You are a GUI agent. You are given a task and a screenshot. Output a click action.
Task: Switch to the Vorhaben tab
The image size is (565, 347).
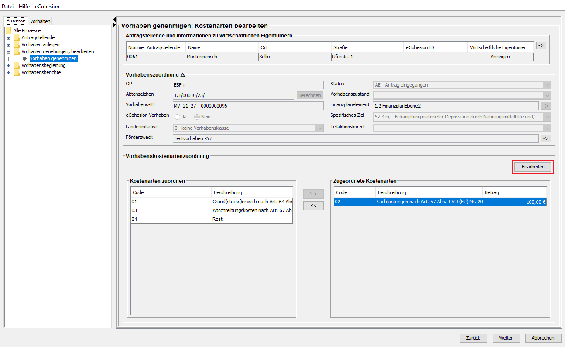tap(40, 21)
